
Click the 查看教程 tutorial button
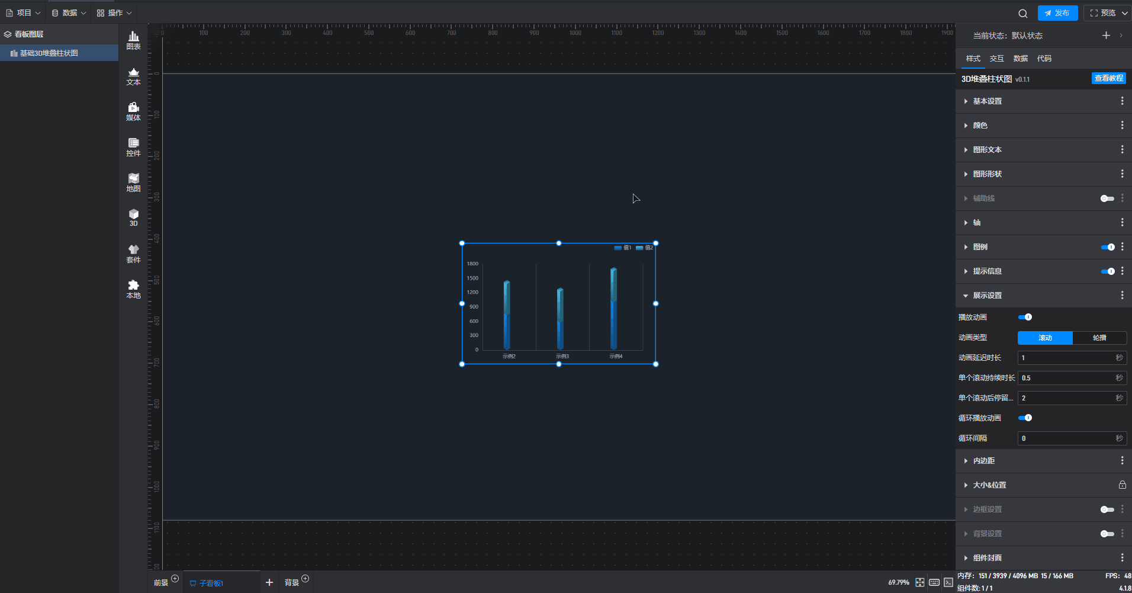pyautogui.click(x=1108, y=78)
